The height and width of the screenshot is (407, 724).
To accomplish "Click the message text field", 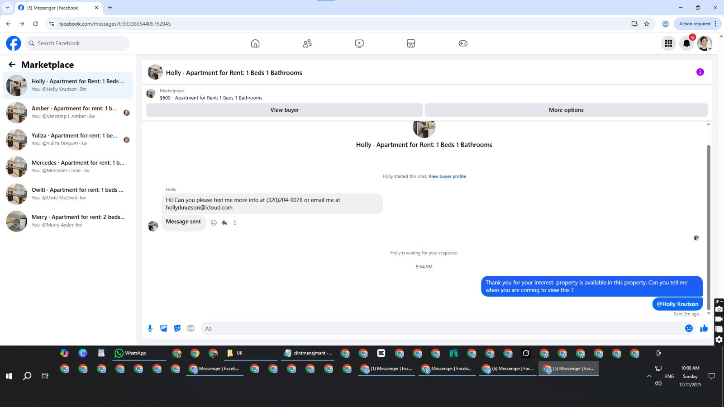I will 442,328.
